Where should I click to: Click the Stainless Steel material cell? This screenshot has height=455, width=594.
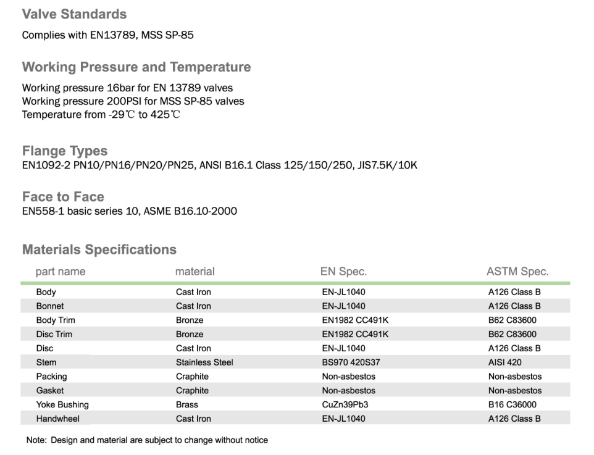[204, 362]
